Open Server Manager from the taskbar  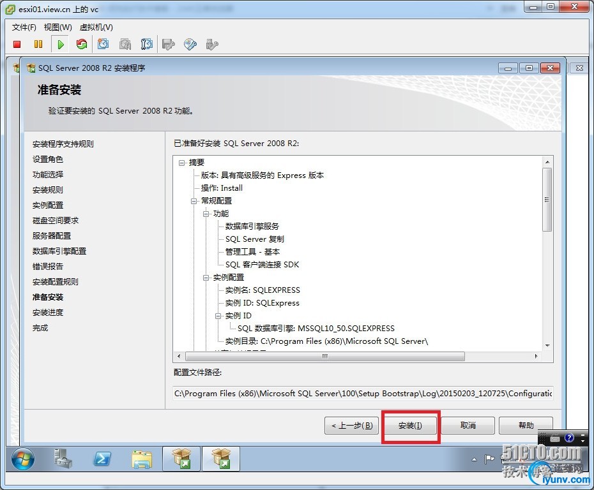(x=63, y=459)
